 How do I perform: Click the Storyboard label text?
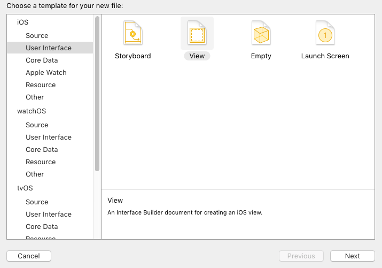[133, 56]
